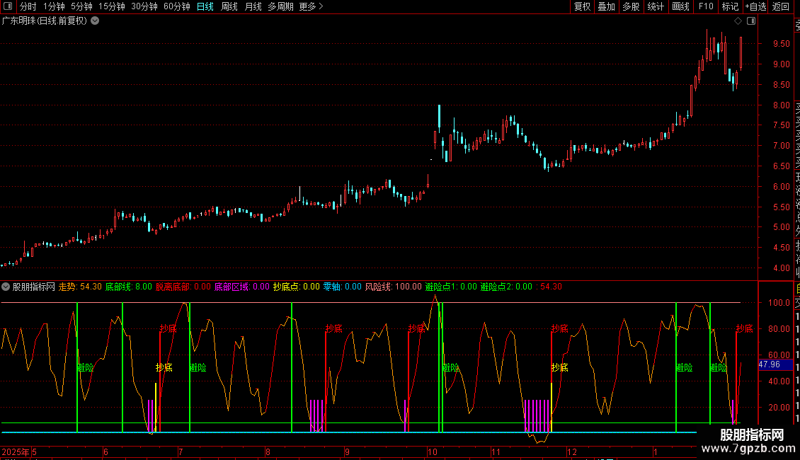
Task: Open the 多股 multi-stock view
Action: (631, 6)
